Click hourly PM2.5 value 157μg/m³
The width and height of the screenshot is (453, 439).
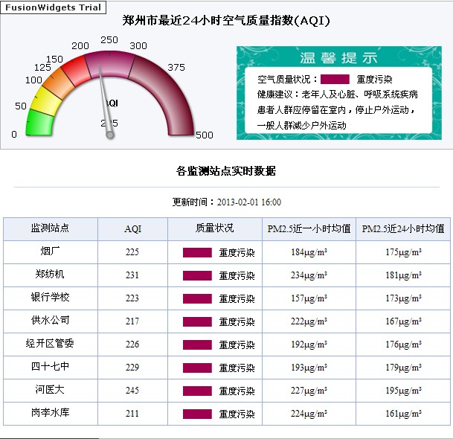point(309,298)
